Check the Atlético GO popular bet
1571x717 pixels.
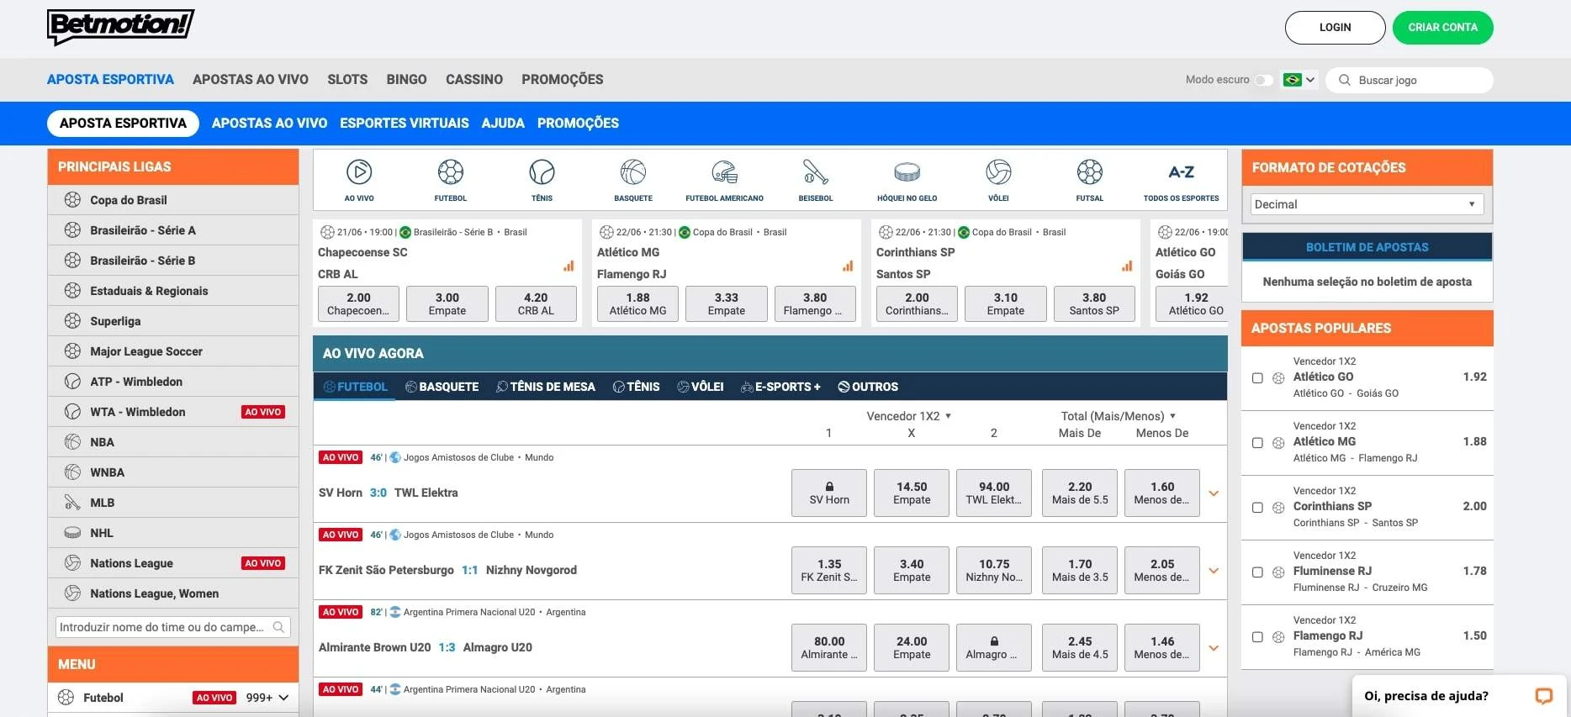coord(1257,378)
